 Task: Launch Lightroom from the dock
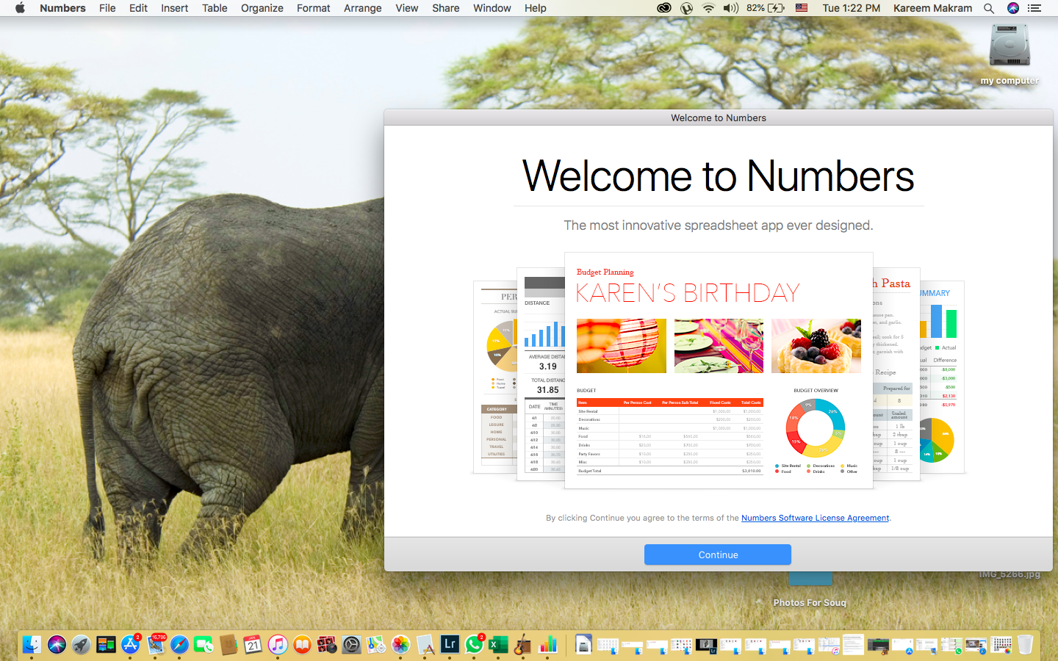(450, 644)
